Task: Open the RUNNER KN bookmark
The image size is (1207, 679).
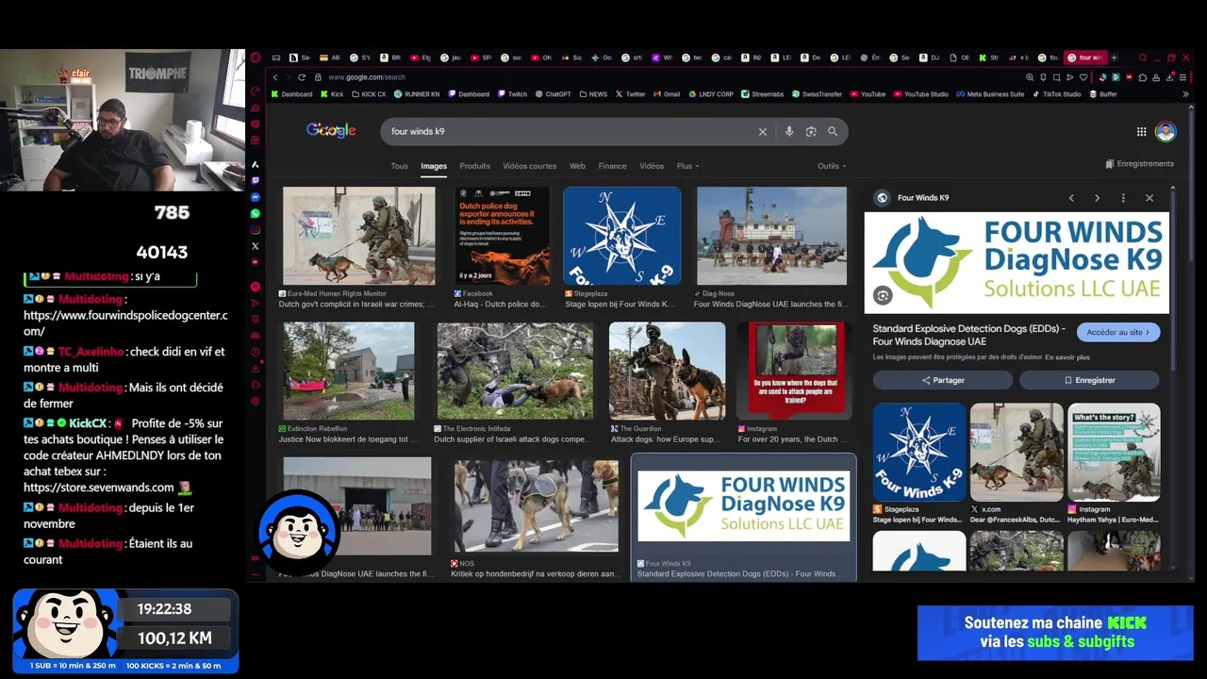Action: point(417,94)
